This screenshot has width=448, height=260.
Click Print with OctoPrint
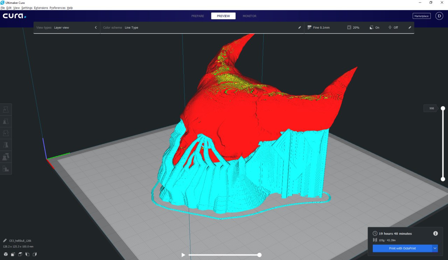(x=402, y=248)
